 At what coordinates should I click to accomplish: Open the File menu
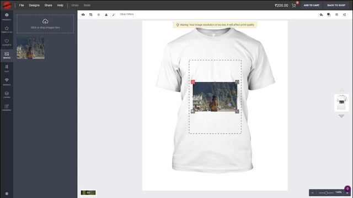pos(22,5)
